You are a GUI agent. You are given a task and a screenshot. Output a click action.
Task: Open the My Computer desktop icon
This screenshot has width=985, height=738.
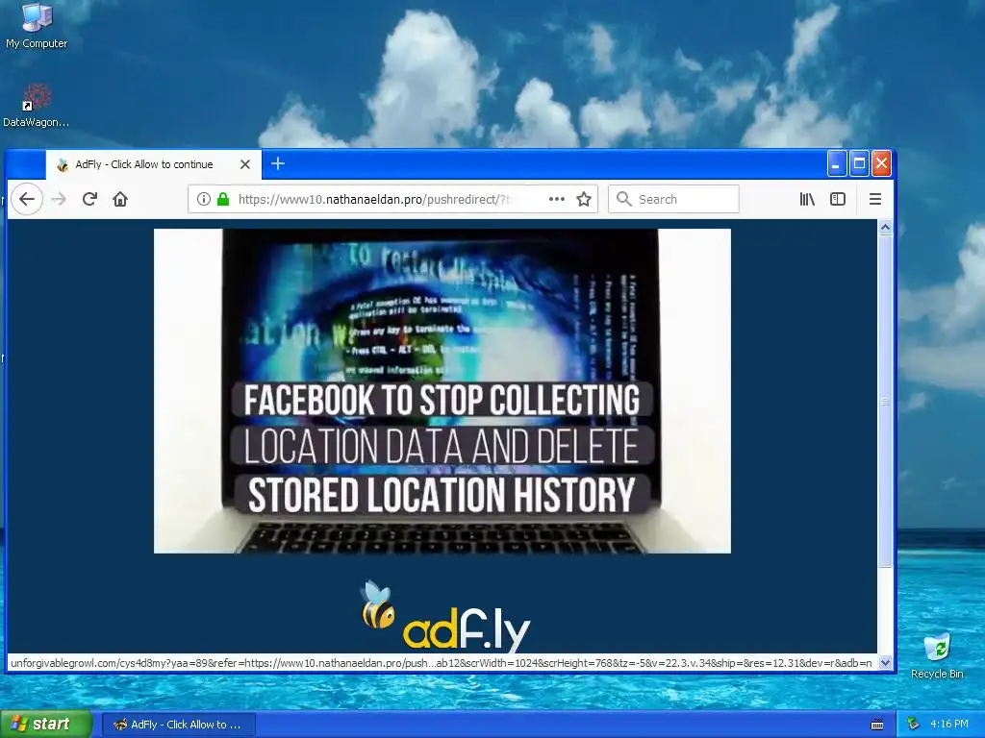(x=37, y=26)
